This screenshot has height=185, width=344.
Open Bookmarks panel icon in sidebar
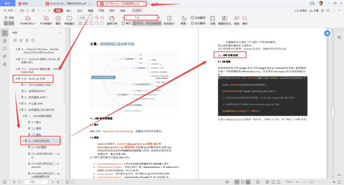[5, 33]
